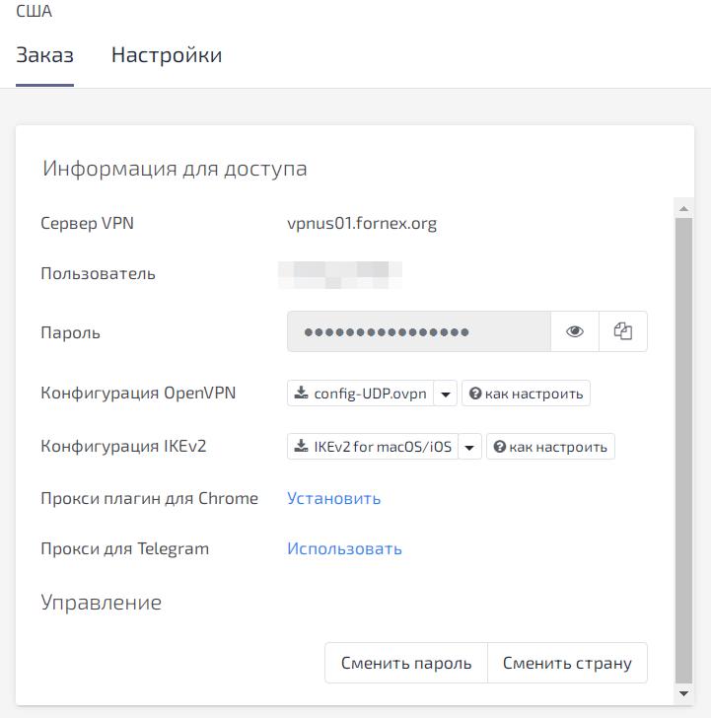Show the hidden VPN password via eye icon
This screenshot has height=718, width=711.
575,332
